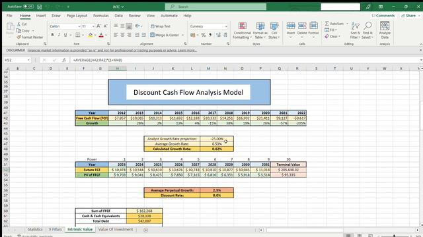The height and width of the screenshot is (237, 423).
Task: Align cell text to the right
Action: point(130,35)
